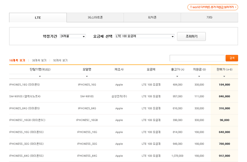Image resolution: width=247 pixels, height=162 pixels.
Task: Focus the device search input field
Action: pos(197,58)
